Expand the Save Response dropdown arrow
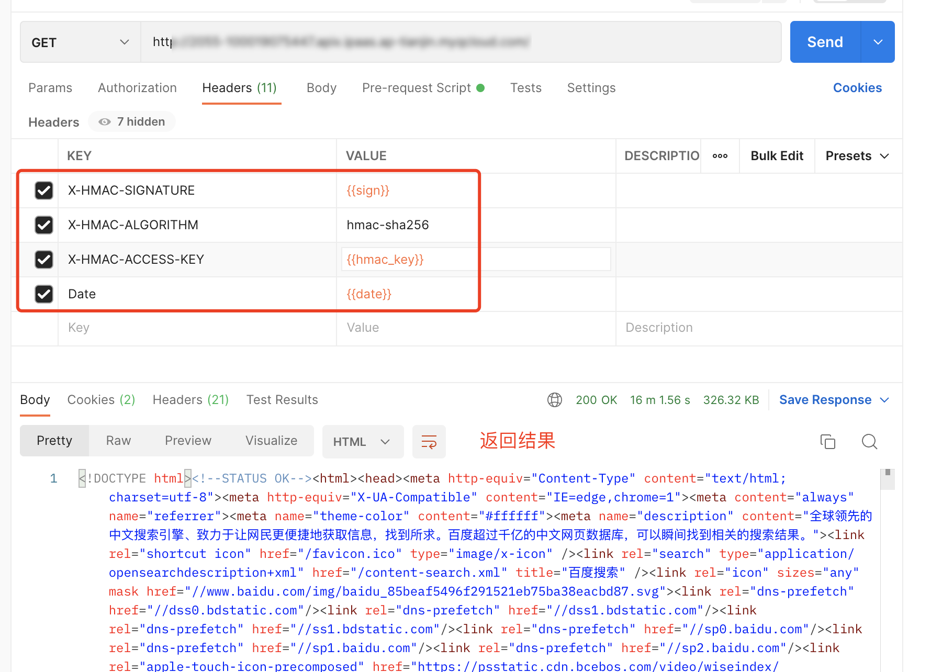 885,400
